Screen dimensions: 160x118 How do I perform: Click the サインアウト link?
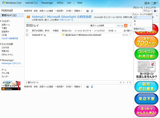(x=151, y=8)
